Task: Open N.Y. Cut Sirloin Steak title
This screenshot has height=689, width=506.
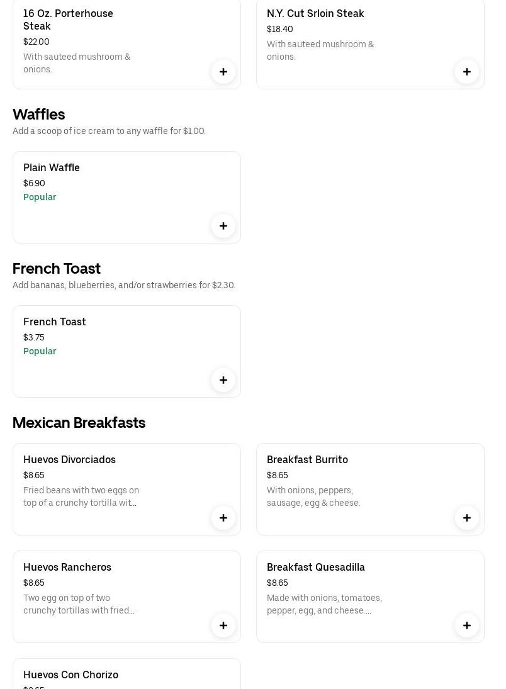Action: [315, 14]
